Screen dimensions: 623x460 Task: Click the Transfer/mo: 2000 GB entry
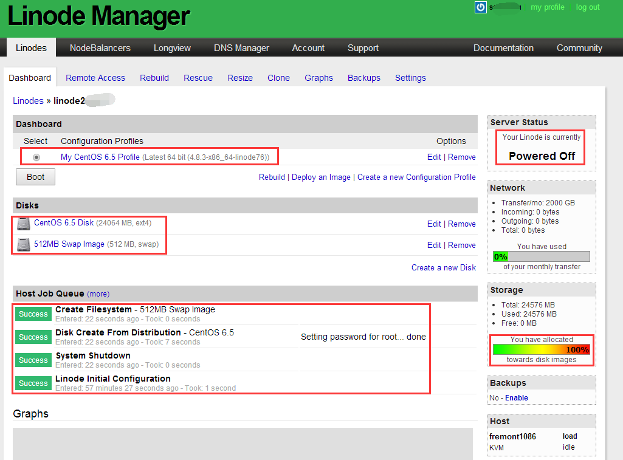pyautogui.click(x=538, y=202)
